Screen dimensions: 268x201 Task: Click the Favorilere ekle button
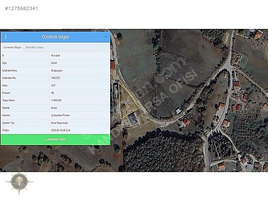pyautogui.click(x=55, y=140)
